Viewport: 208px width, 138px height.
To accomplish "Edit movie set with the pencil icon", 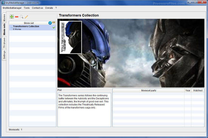I will (26, 17).
